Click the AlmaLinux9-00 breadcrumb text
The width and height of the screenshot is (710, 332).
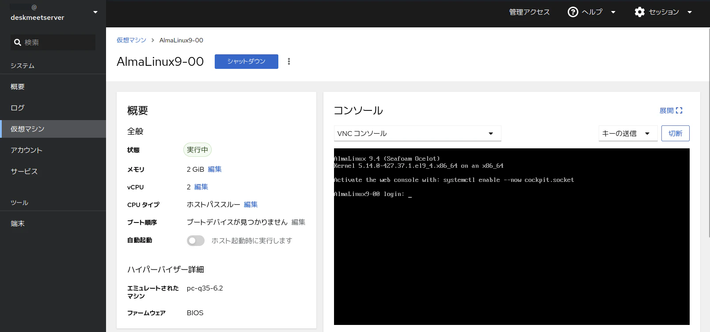point(181,40)
